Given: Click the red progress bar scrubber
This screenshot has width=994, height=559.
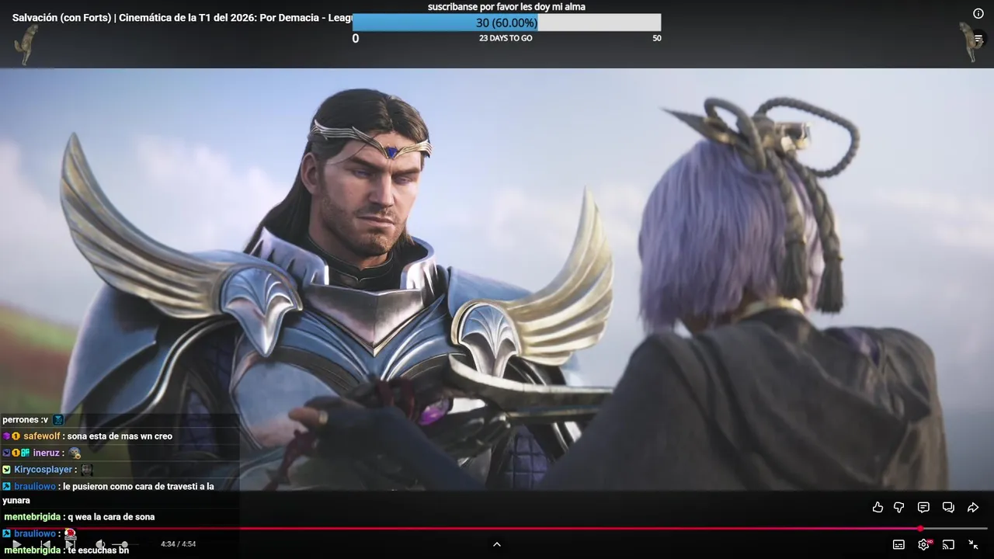Looking at the screenshot, I should [920, 529].
